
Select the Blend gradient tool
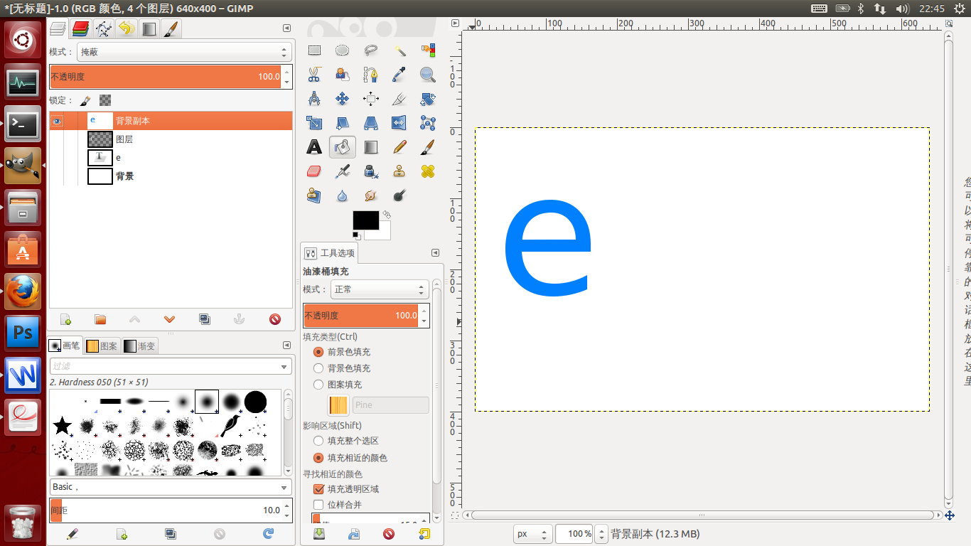371,147
